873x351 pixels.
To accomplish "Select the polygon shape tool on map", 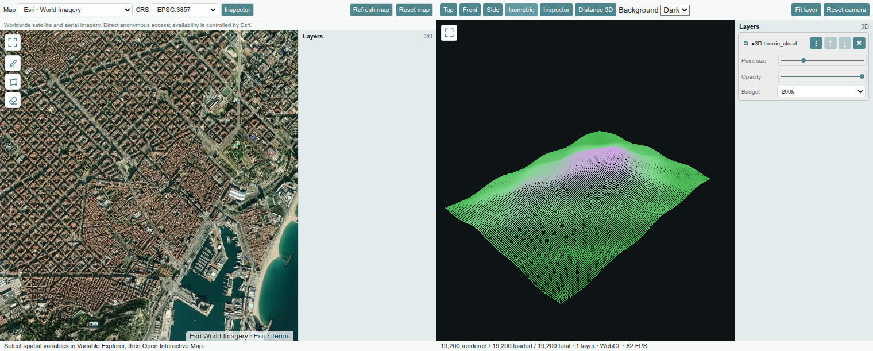I will [13, 82].
